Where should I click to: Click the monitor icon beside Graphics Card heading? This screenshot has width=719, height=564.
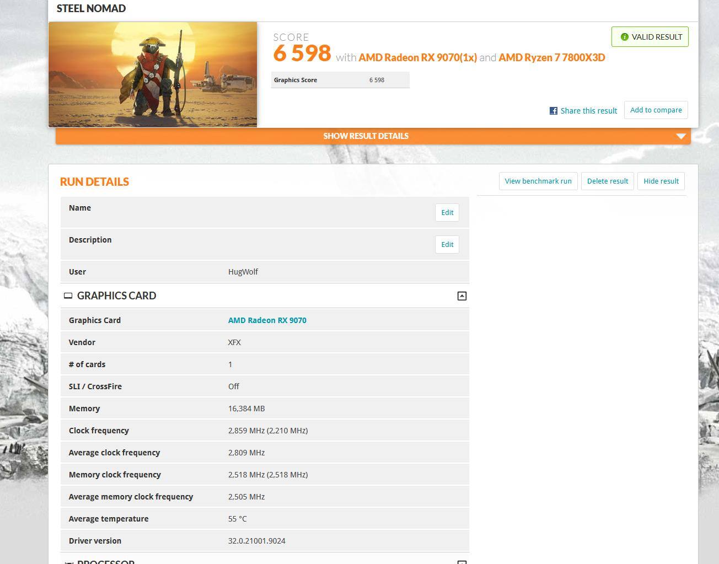tap(68, 296)
